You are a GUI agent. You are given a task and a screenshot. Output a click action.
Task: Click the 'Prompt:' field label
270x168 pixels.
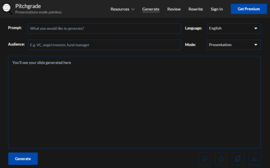(15, 28)
